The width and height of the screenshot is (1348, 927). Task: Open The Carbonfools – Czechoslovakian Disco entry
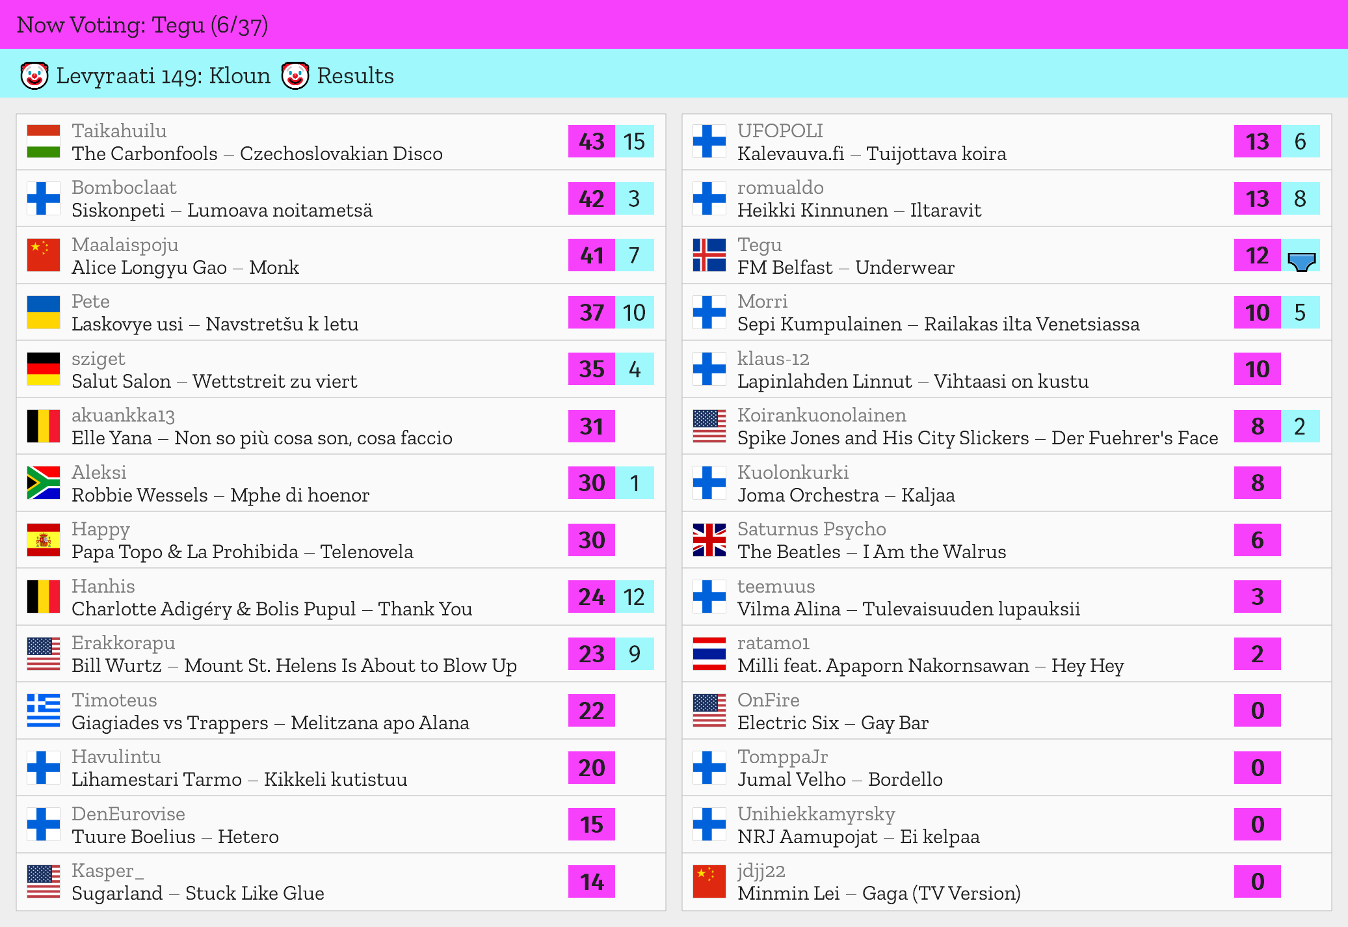[257, 154]
